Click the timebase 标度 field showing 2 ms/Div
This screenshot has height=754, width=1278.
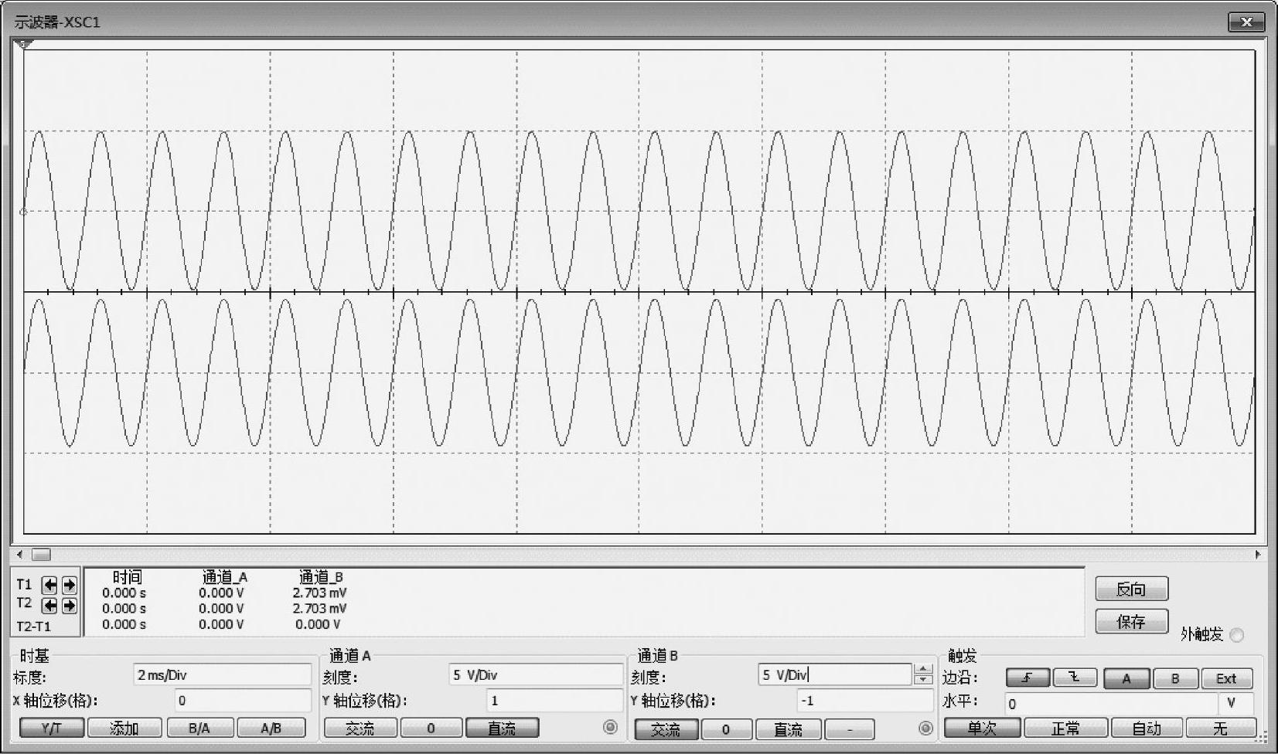pyautogui.click(x=223, y=675)
